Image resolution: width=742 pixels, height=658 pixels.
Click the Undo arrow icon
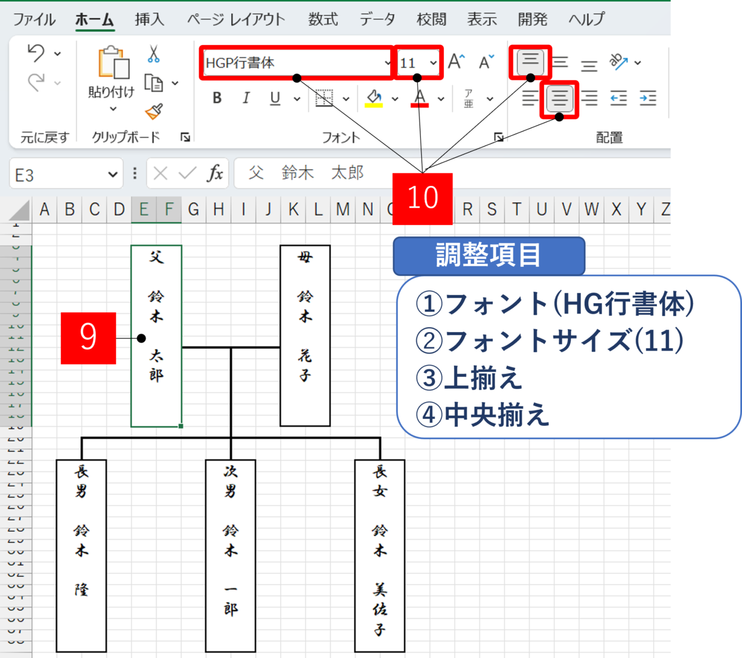point(36,53)
